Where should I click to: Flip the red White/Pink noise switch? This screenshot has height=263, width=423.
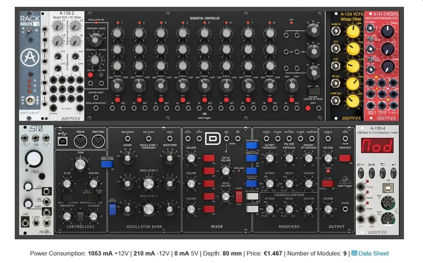tap(239, 197)
